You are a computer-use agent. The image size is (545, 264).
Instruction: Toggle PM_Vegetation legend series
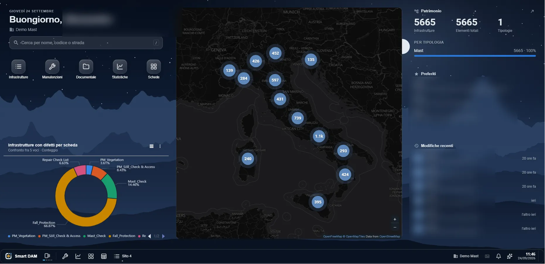click(x=22, y=236)
